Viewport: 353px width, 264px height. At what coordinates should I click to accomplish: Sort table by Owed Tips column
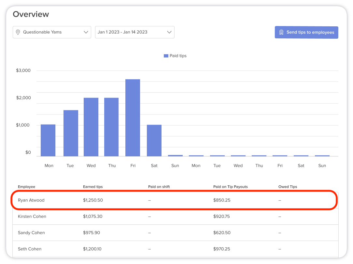coord(288,187)
